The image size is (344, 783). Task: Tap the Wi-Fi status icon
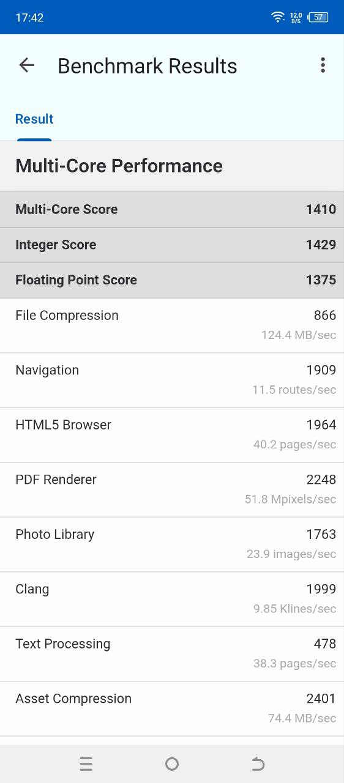pos(279,17)
